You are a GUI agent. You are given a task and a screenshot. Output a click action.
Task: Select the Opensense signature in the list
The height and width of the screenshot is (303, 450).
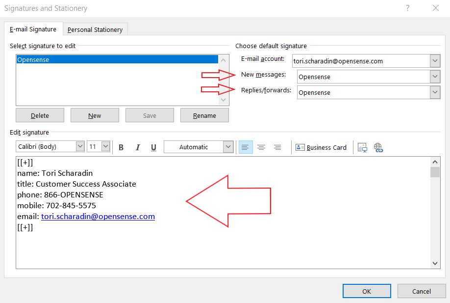(117, 59)
